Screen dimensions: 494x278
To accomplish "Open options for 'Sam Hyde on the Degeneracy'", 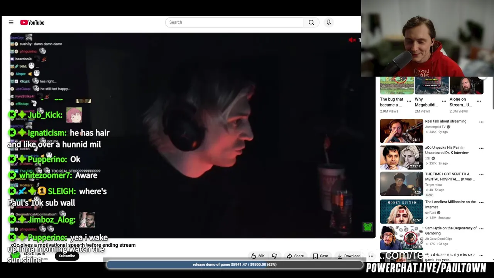I will pos(481,229).
